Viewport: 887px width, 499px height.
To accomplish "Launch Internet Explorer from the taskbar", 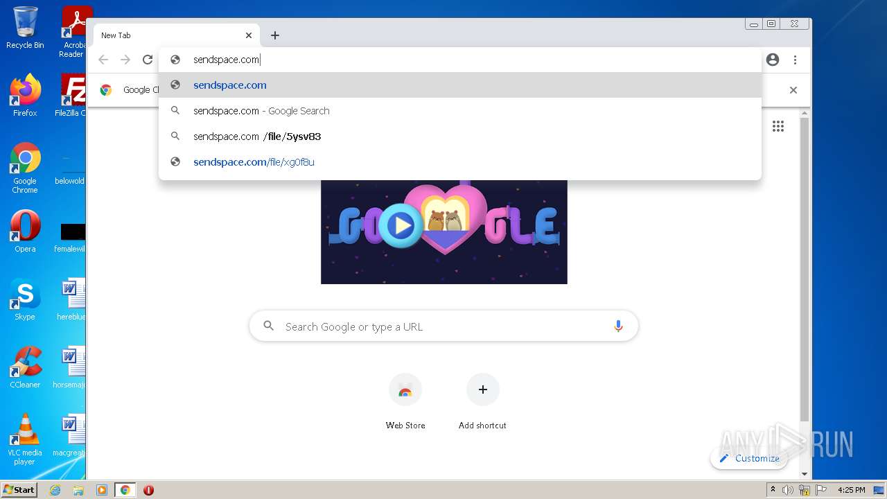I will pyautogui.click(x=55, y=490).
